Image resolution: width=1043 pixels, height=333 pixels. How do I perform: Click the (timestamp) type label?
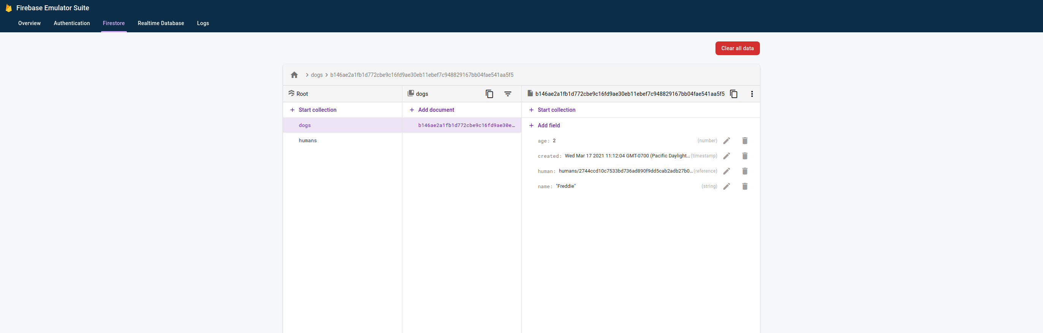tap(704, 156)
